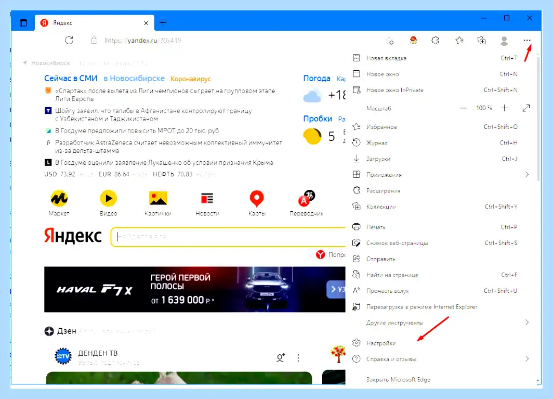Click the yellow traffic level icon
Screen dimensions: 553x399
point(312,136)
